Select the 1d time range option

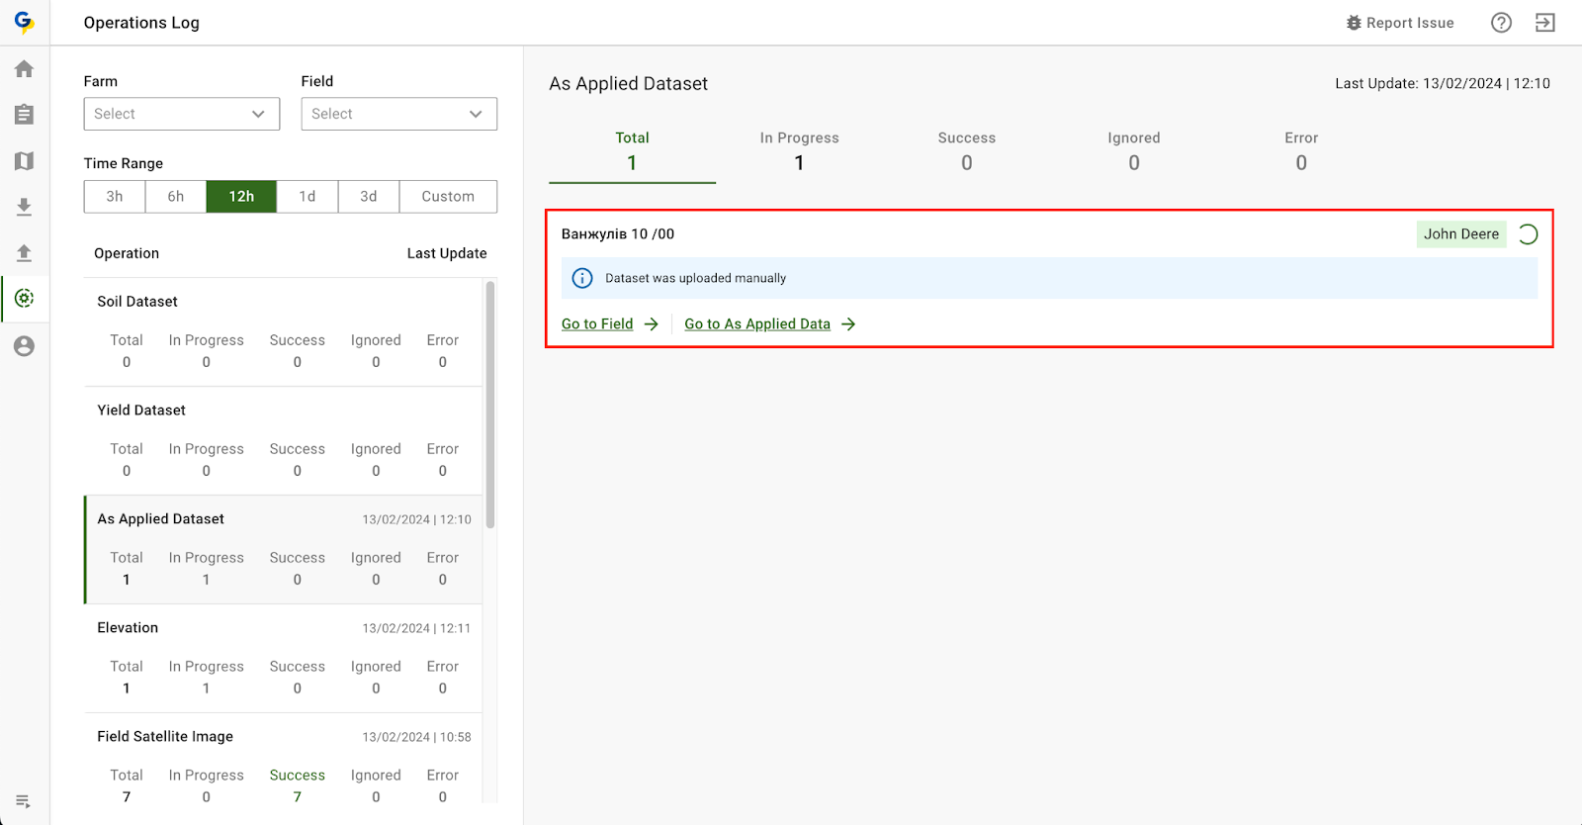308,197
